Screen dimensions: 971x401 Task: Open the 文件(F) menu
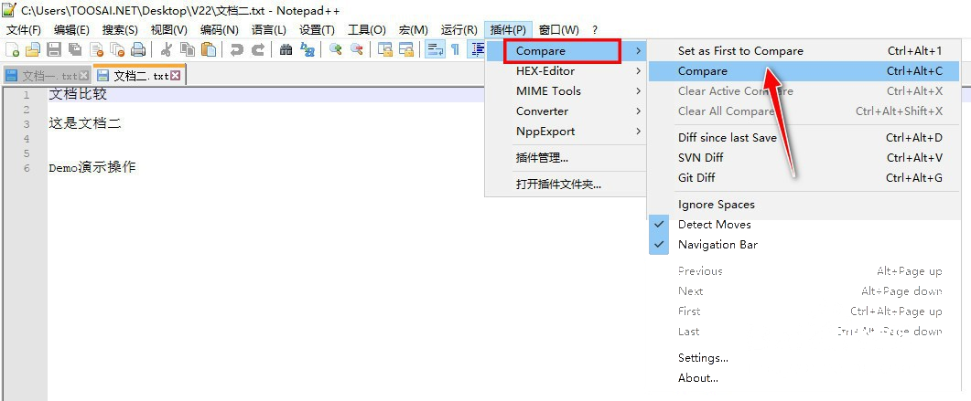pos(24,29)
